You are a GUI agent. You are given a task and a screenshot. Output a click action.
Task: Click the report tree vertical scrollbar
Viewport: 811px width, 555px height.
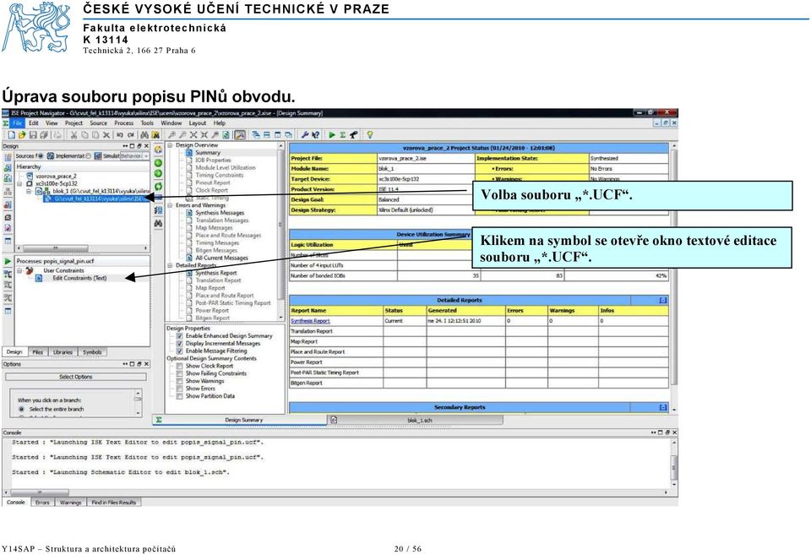point(280,231)
